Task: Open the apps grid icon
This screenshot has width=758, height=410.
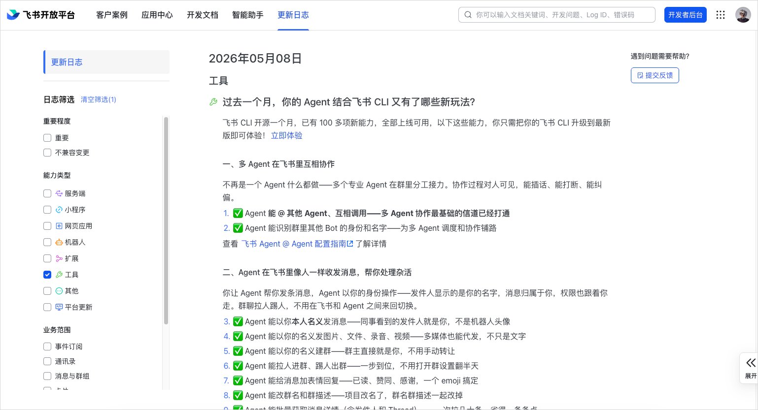Action: (721, 15)
